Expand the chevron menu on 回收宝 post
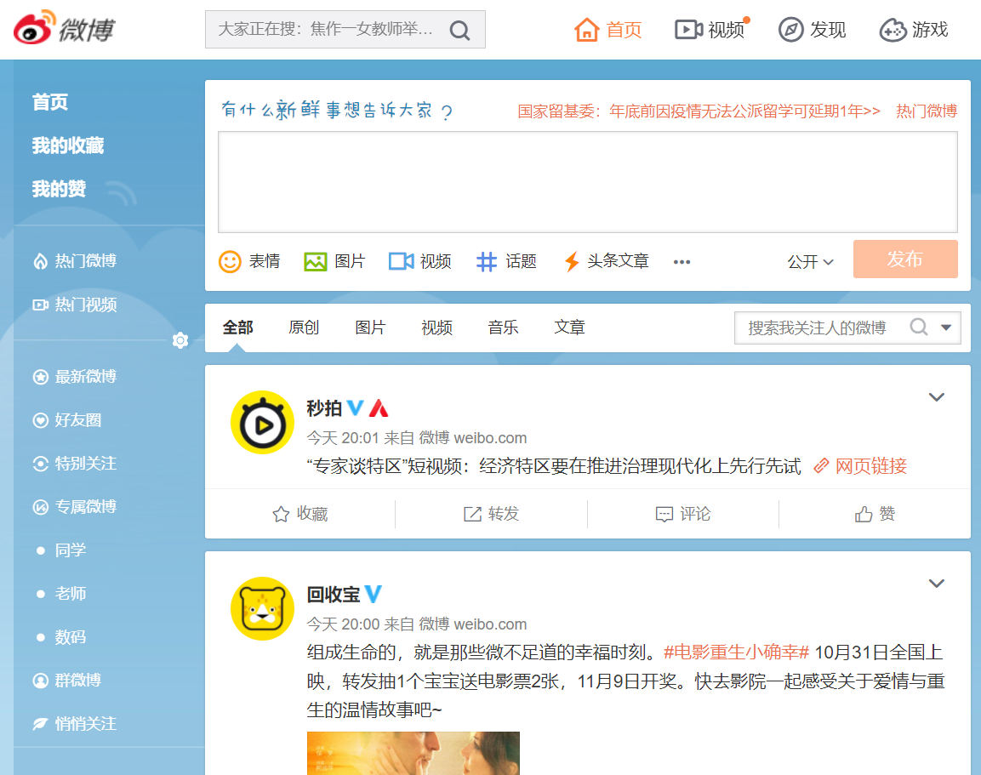The width and height of the screenshot is (981, 775). [936, 584]
